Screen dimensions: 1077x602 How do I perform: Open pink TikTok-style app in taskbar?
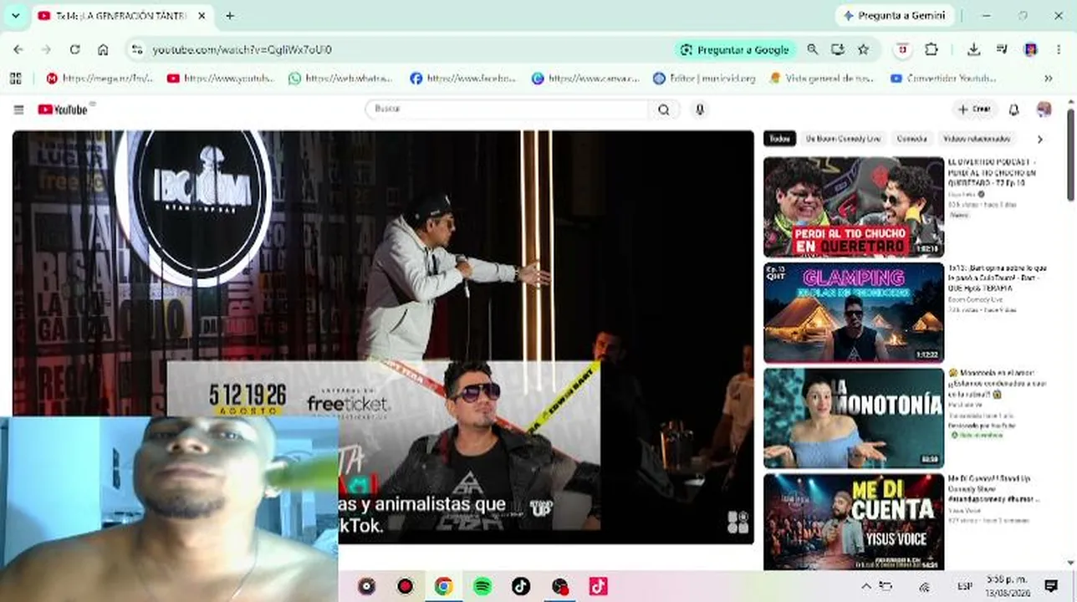pos(598,586)
